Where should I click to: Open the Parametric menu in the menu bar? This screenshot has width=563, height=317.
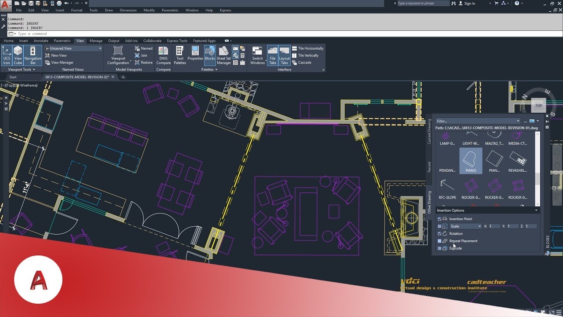pyautogui.click(x=170, y=10)
